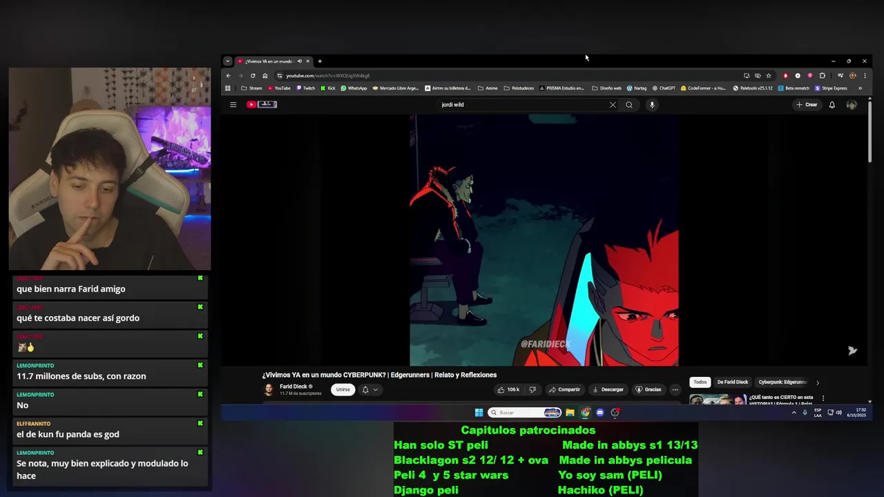The height and width of the screenshot is (497, 884).
Task: Mute the '¿Vivimos YA en un mundo' tab audio
Action: point(299,61)
